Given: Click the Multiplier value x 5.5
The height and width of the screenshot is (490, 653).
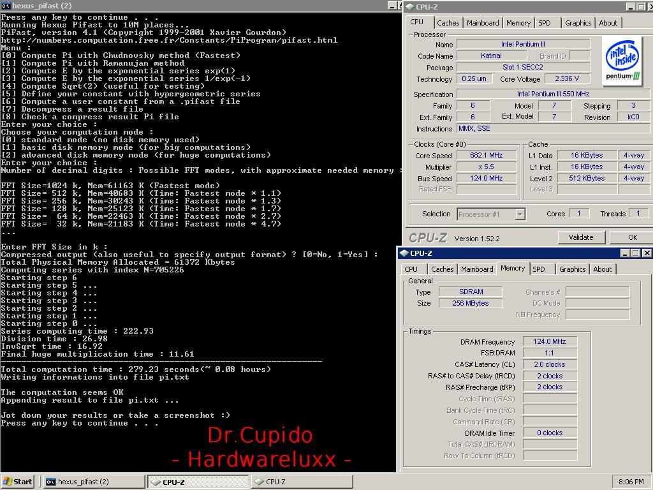Looking at the screenshot, I should [x=487, y=167].
